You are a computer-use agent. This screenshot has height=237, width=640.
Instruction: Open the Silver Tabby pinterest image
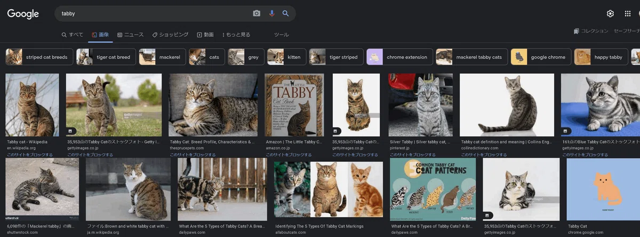pyautogui.click(x=421, y=105)
